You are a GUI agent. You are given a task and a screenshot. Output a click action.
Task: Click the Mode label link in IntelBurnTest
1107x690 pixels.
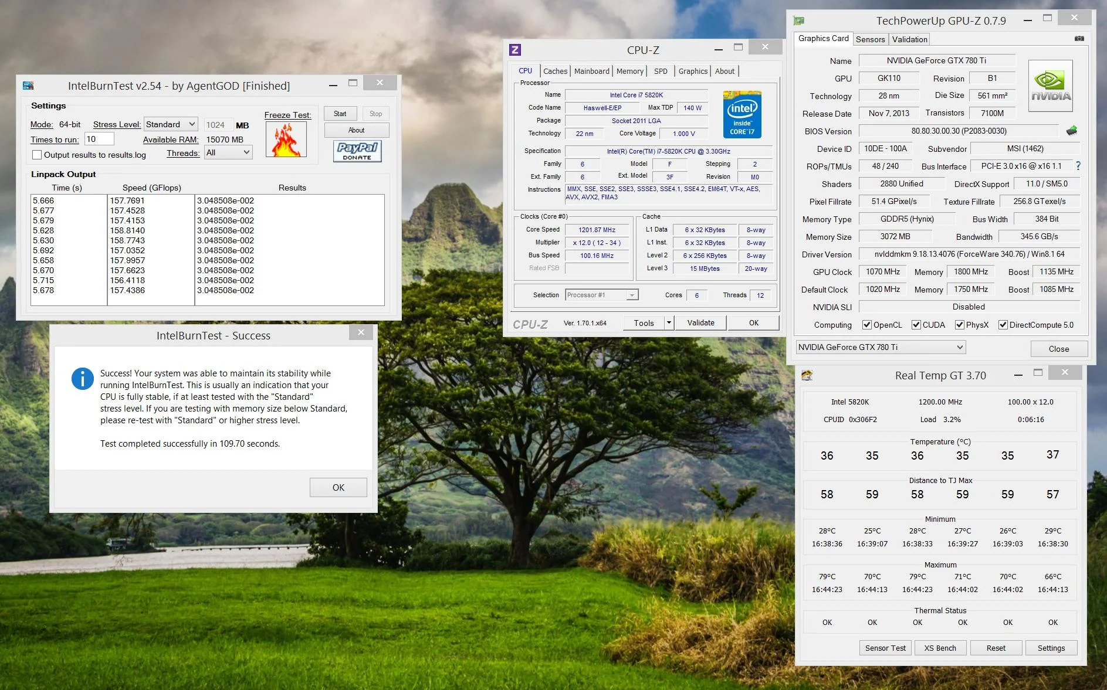click(42, 124)
